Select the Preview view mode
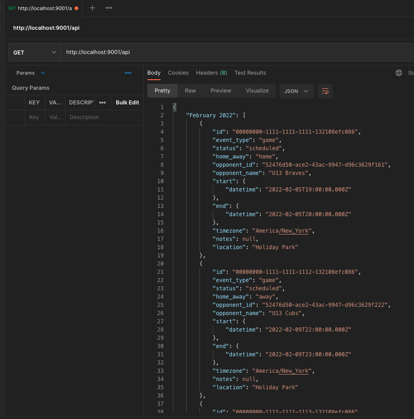This screenshot has height=419, width=414. (221, 91)
